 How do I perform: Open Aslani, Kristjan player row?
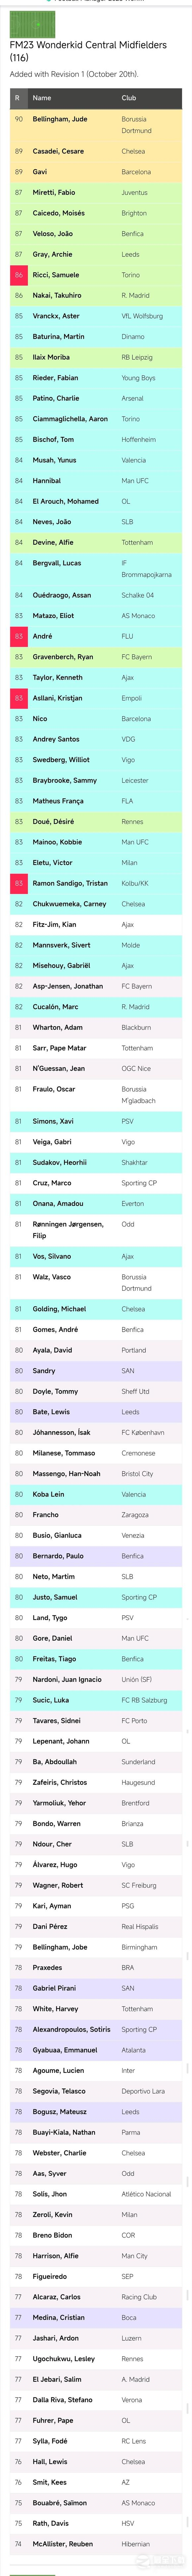tap(96, 698)
